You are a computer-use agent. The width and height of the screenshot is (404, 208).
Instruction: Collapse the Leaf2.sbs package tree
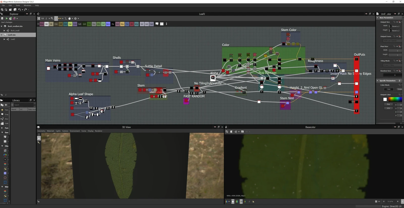pyautogui.click(x=2, y=35)
